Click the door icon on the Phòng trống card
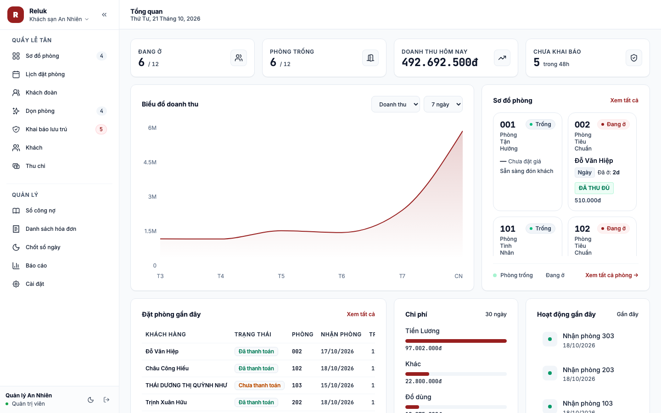661x413 pixels. (x=370, y=58)
